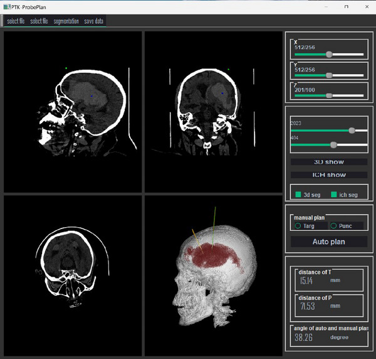376x359 pixels.
Task: Click the 3D show button
Action: point(329,162)
